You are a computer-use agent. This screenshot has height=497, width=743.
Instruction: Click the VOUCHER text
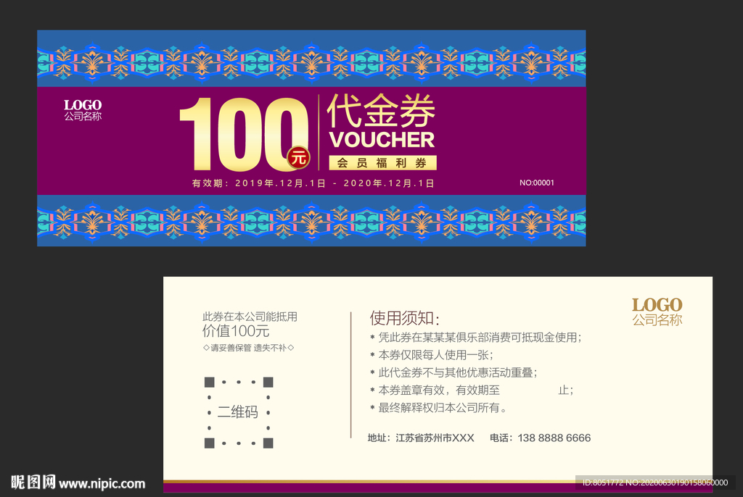382,140
